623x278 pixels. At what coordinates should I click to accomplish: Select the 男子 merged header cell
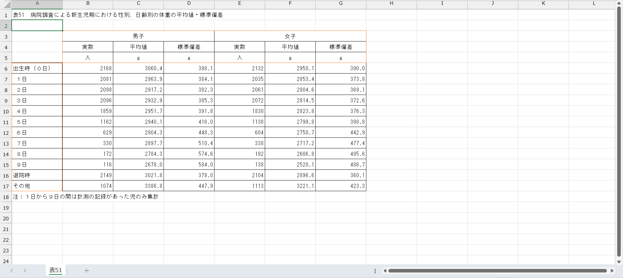click(138, 36)
